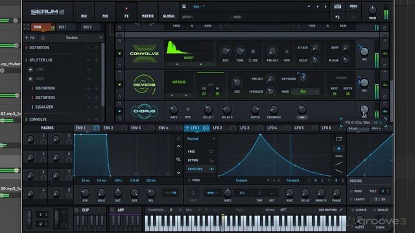
Task: Switch to the MIX tab
Action: click(x=105, y=12)
